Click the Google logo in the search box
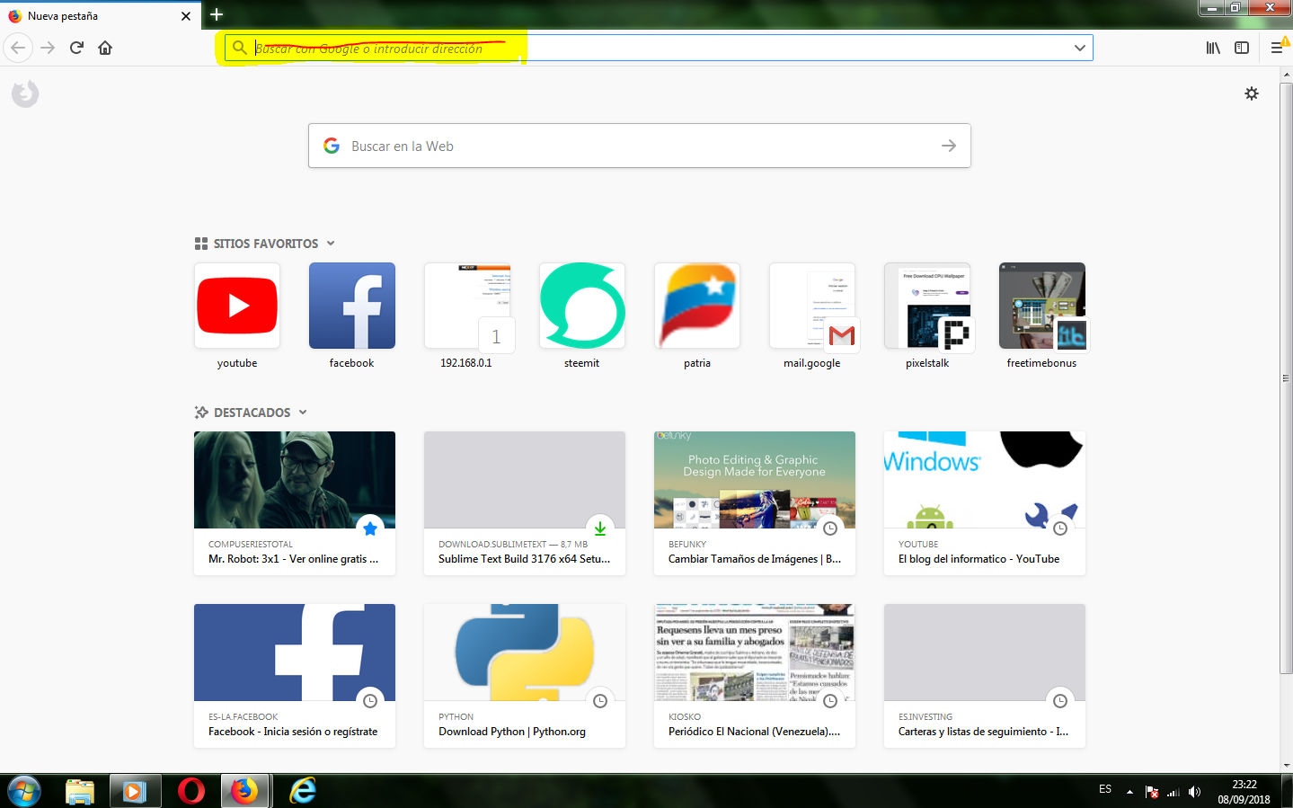The image size is (1293, 808). (332, 146)
